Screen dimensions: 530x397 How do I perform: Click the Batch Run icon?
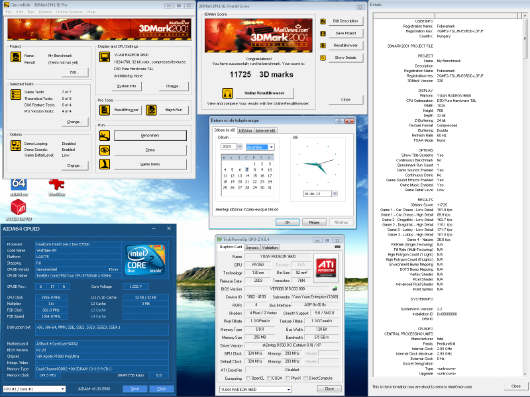click(x=151, y=110)
